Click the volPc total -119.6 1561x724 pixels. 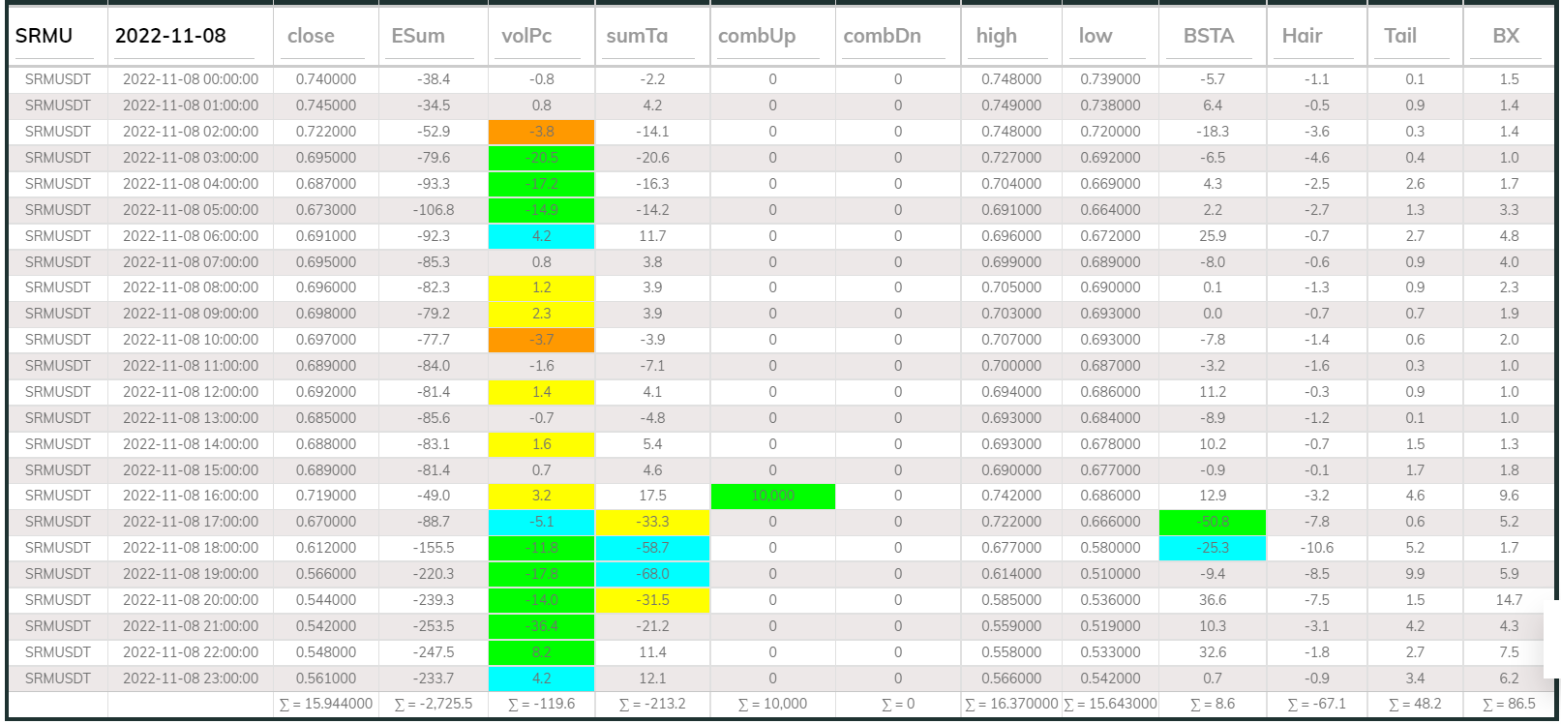tap(542, 704)
